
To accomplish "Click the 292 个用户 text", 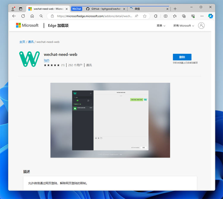I will 75,65.
